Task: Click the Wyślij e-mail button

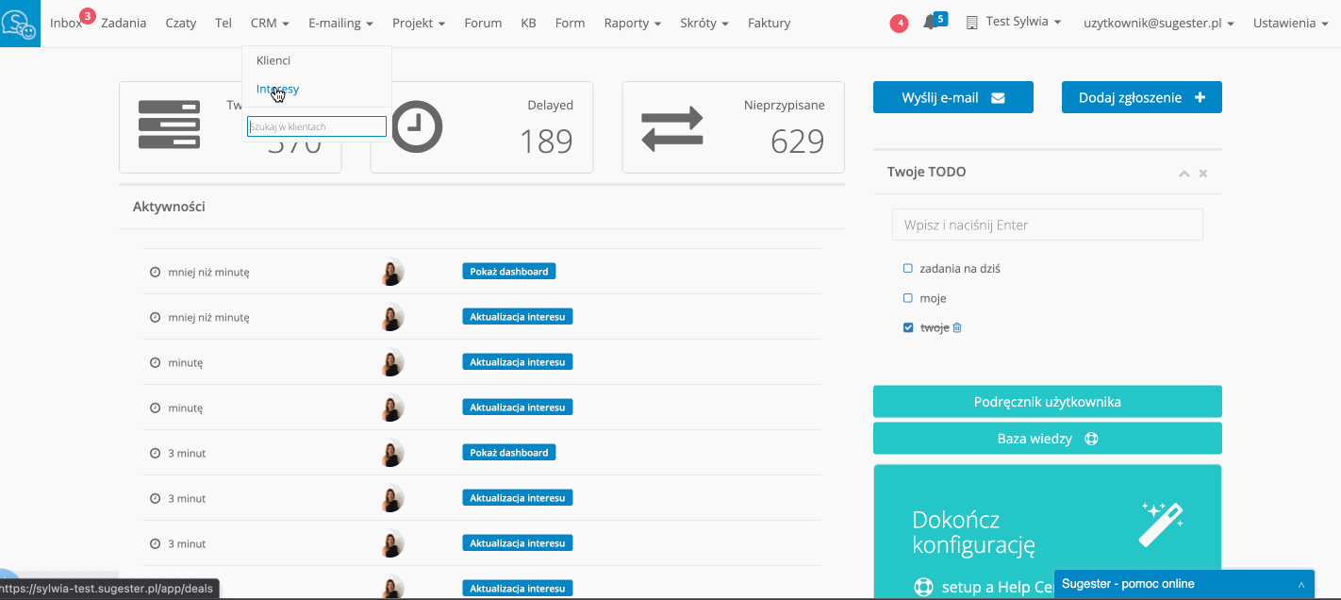Action: click(953, 97)
